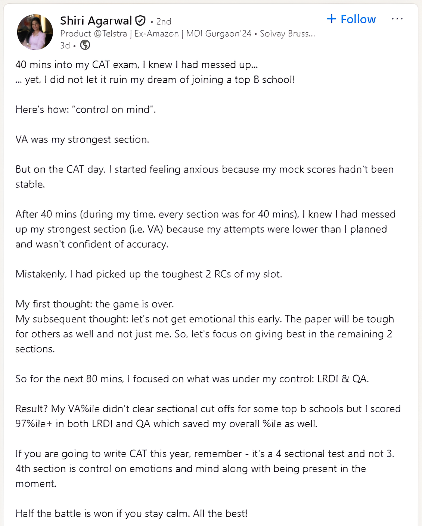
Task: Click the globe public visibility icon
Action: pos(85,45)
